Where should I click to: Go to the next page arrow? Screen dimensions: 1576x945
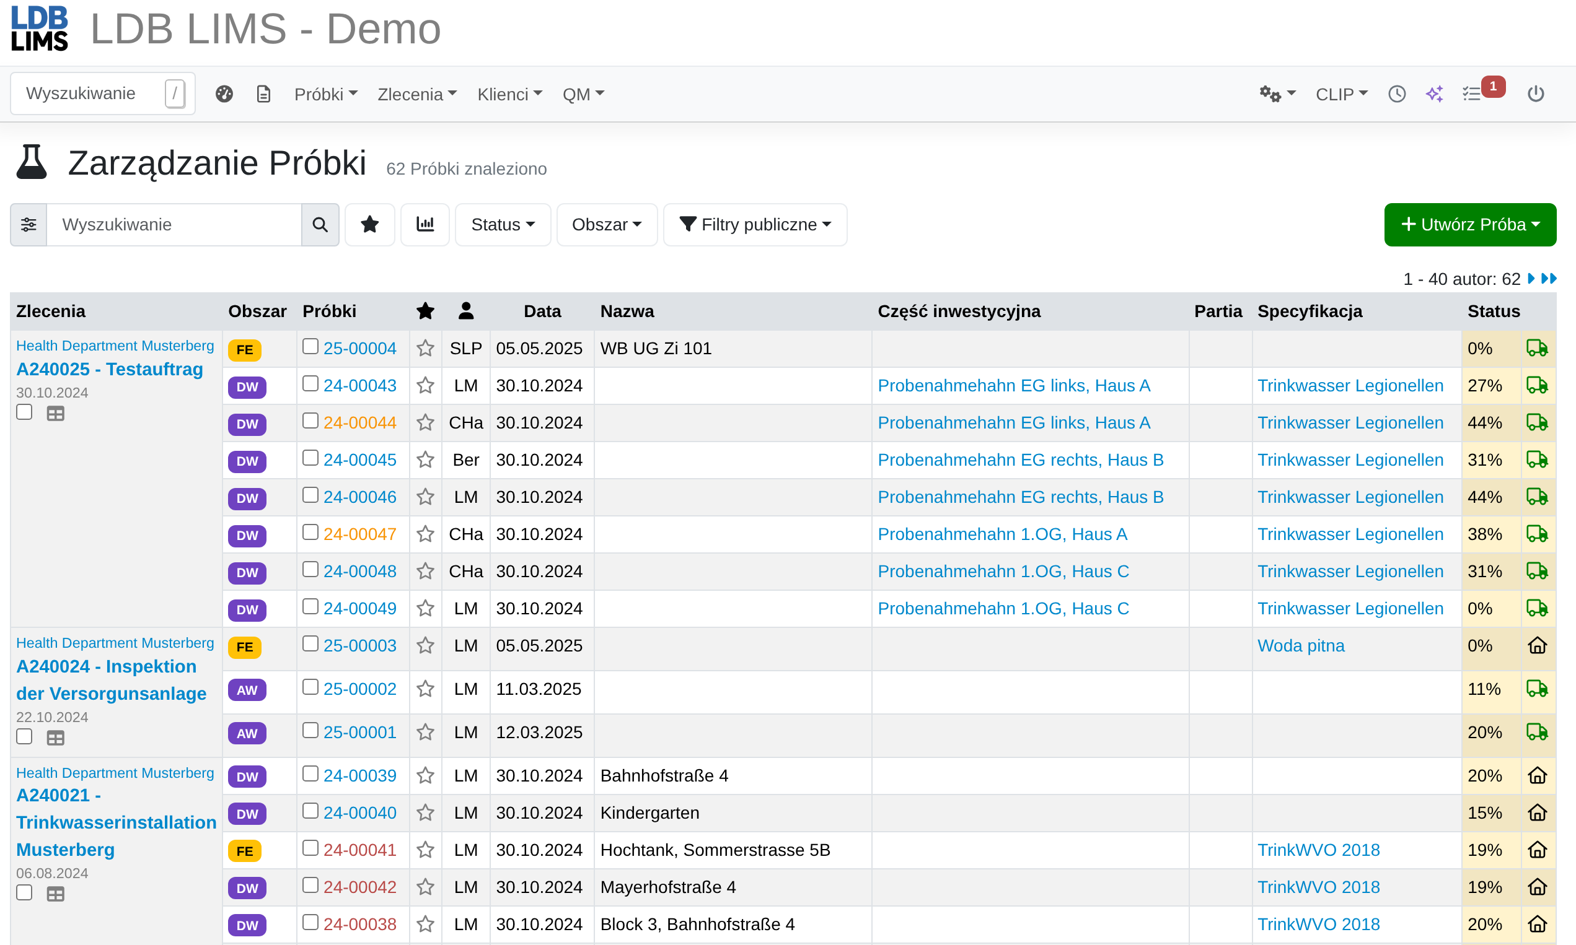click(x=1531, y=279)
